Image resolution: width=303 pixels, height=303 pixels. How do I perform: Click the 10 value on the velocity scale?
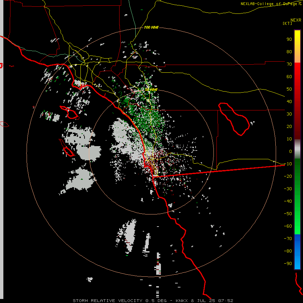[x=289, y=139]
